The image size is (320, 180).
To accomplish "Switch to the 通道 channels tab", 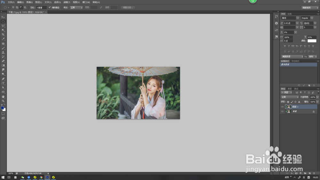I will 290,89.
